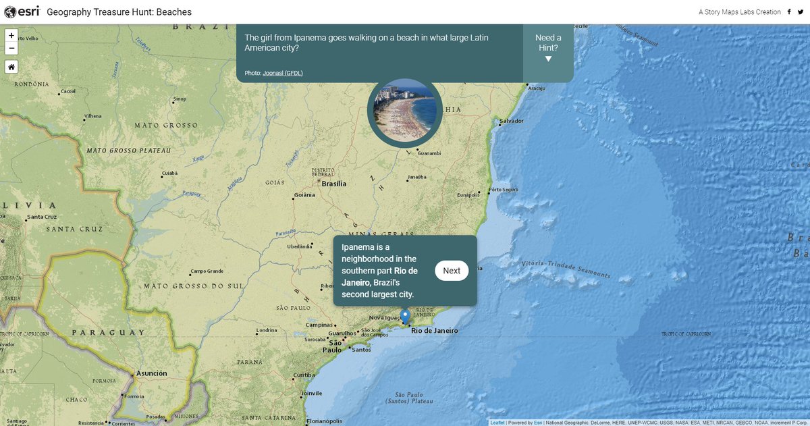Click the Santa Cruz city label

41,217
